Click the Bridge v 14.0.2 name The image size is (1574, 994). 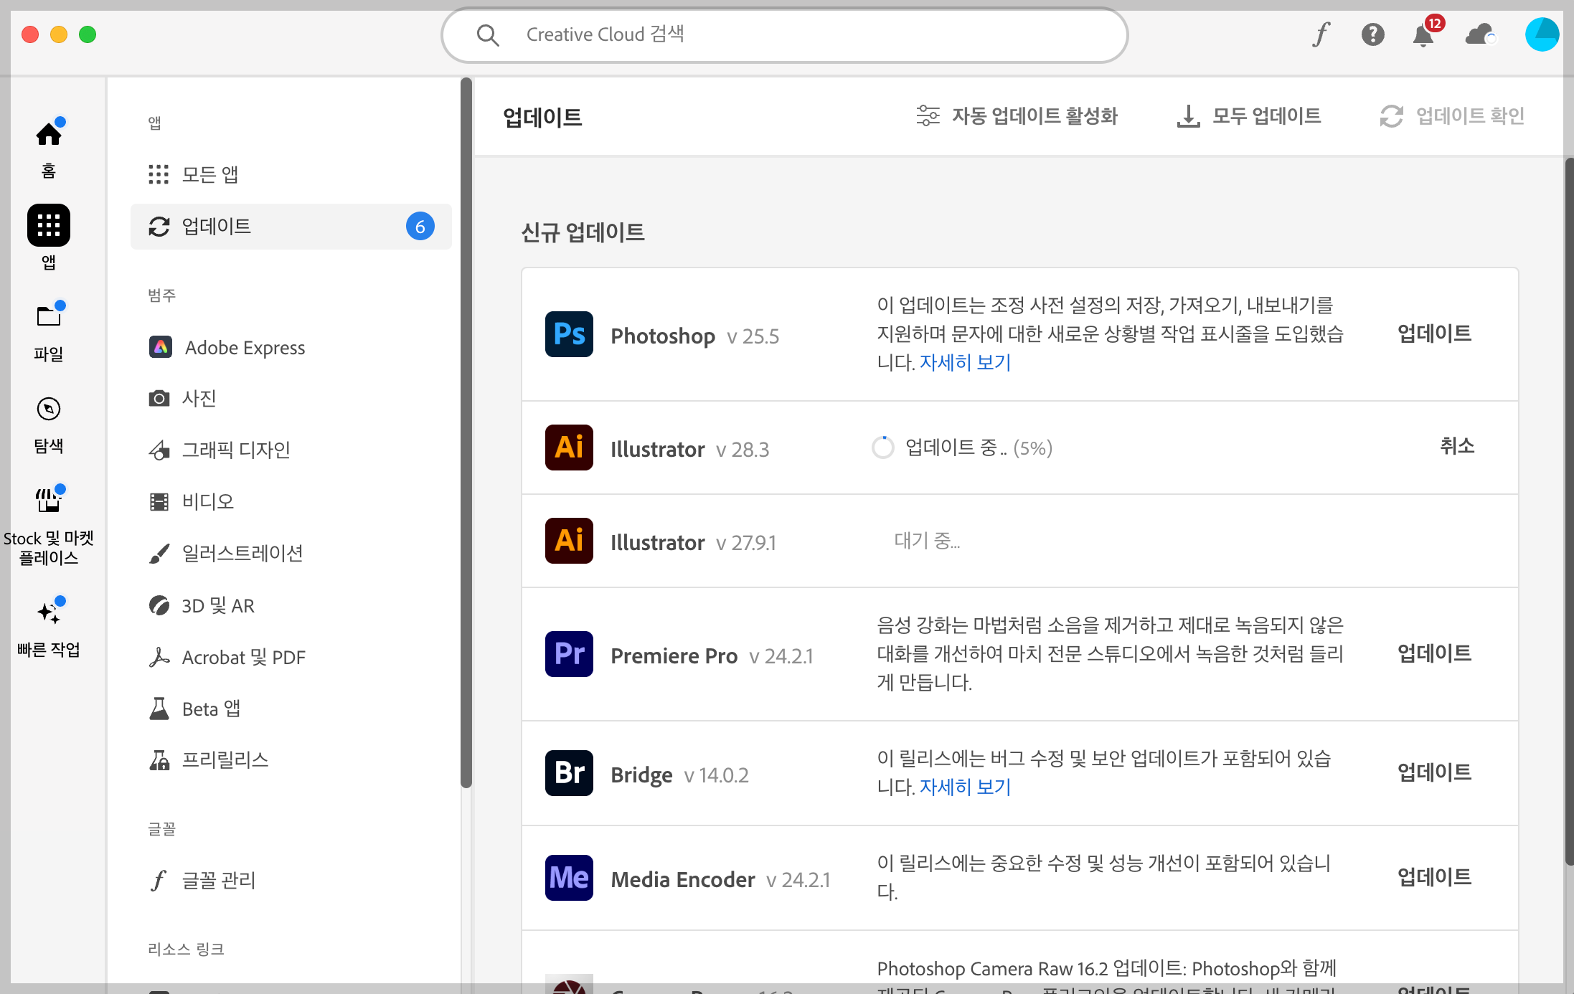[x=679, y=775]
